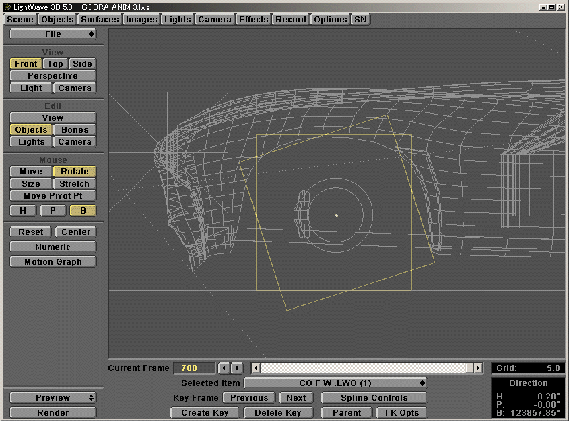
Task: Expand the Preview options menu
Action: coord(53,397)
